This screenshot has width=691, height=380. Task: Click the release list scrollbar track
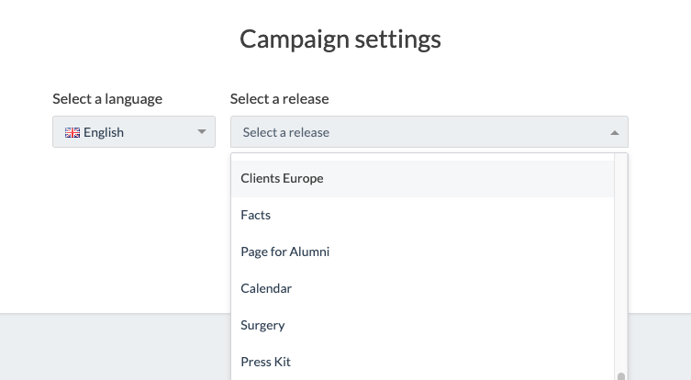[621, 263]
